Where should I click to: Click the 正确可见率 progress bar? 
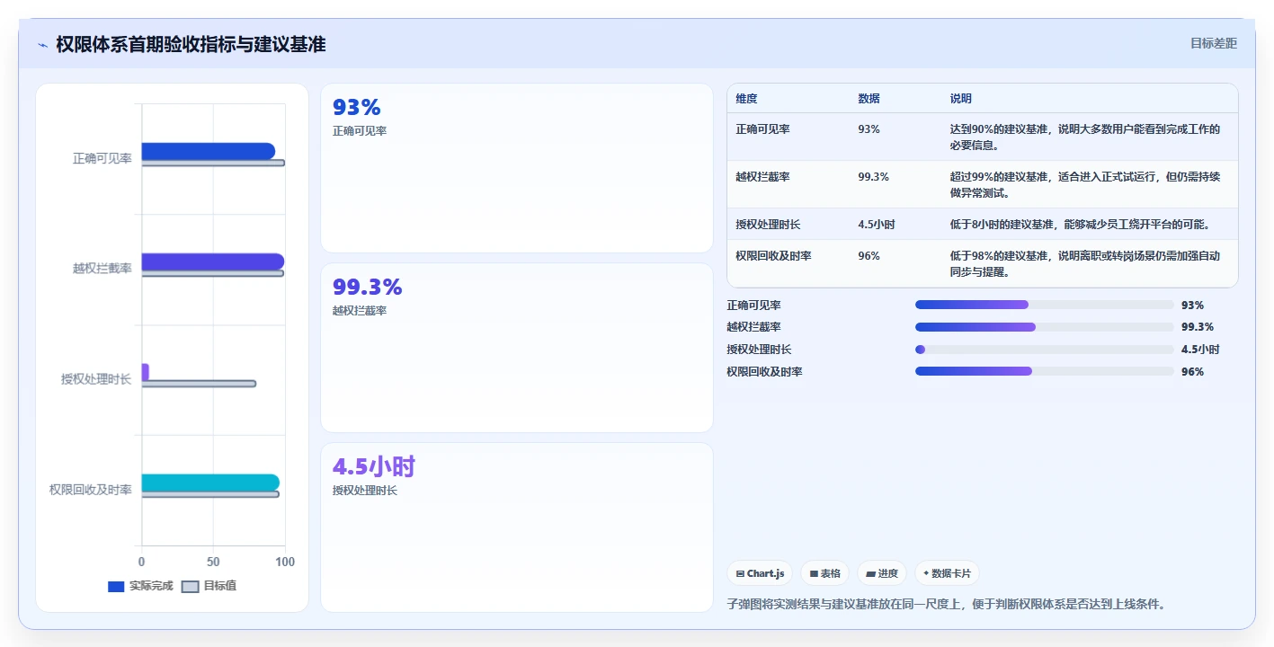[x=1045, y=306]
